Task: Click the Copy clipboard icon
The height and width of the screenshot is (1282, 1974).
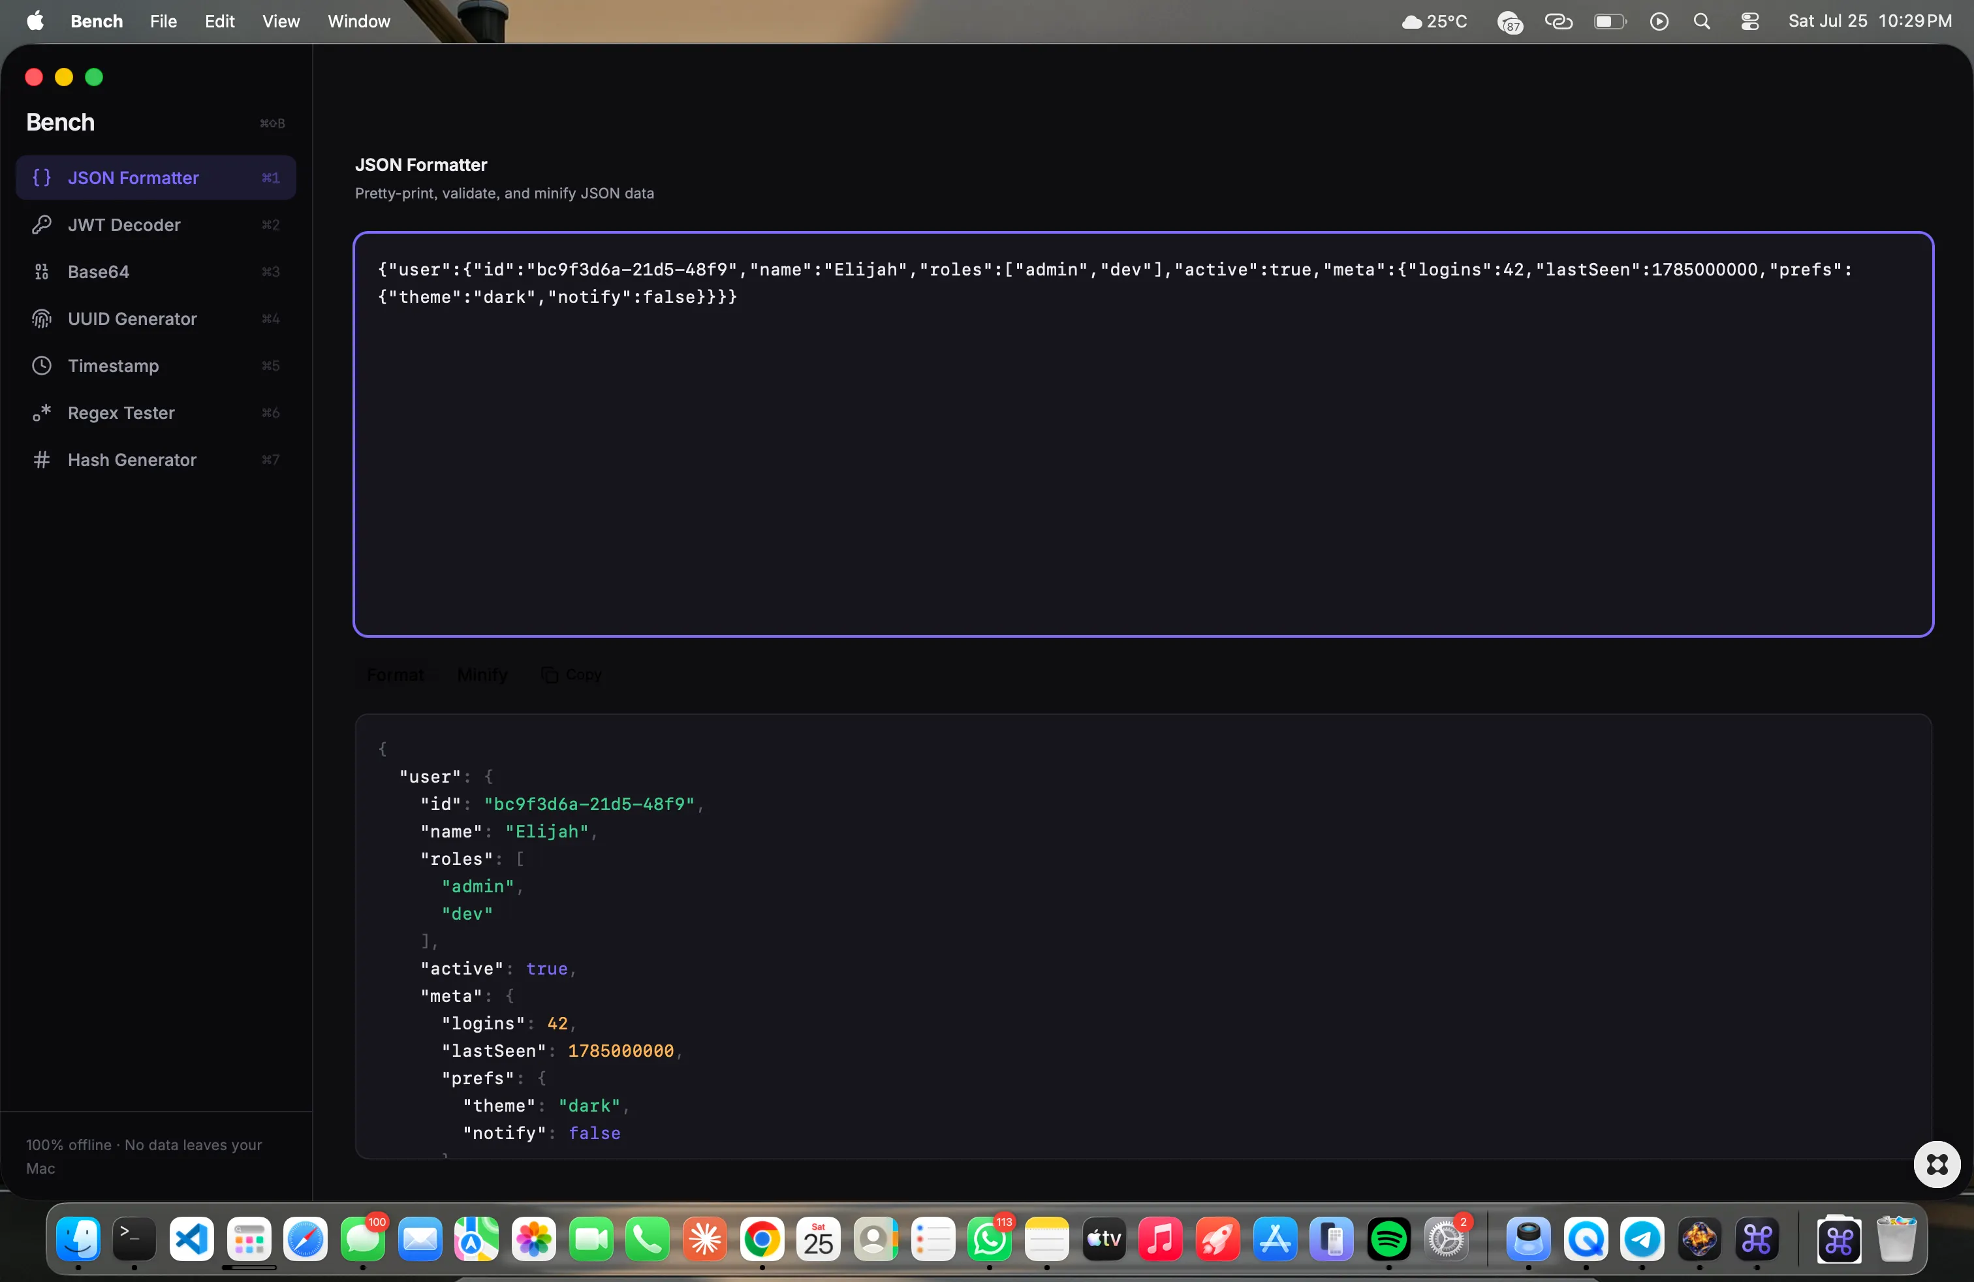Action: pos(549,675)
